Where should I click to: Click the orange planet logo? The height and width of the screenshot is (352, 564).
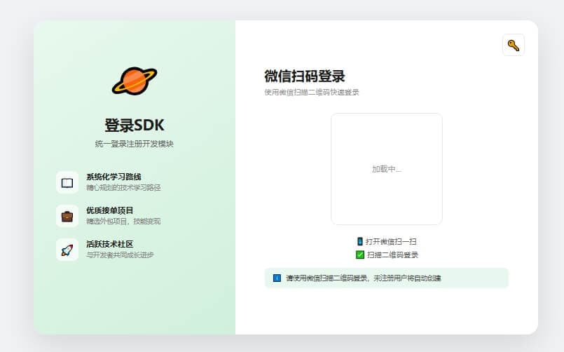(135, 81)
